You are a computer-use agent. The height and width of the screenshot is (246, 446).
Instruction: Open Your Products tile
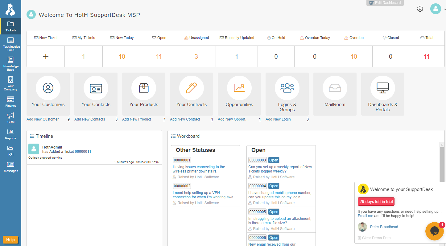coord(144,94)
